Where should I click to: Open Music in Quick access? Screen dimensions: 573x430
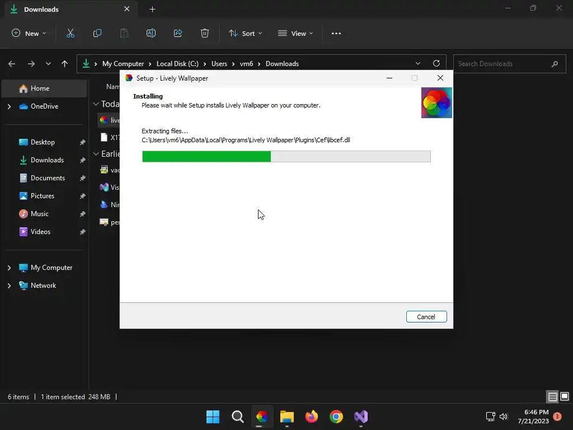click(x=40, y=214)
